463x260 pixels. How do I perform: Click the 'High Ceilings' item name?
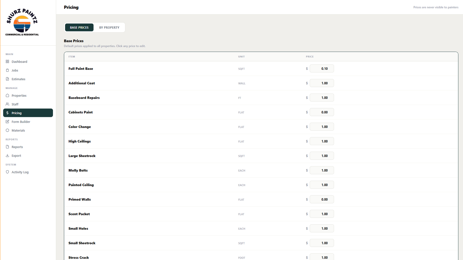(80, 141)
